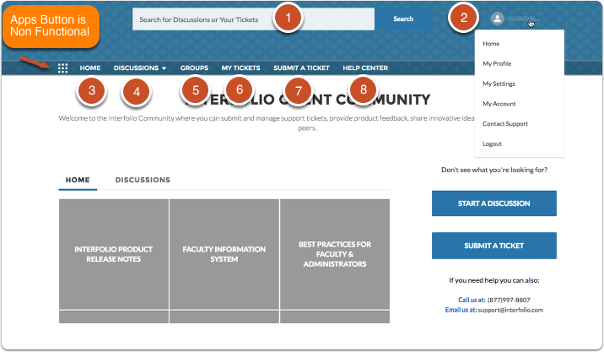
Task: Open My Settings from user menu
Action: 499,84
